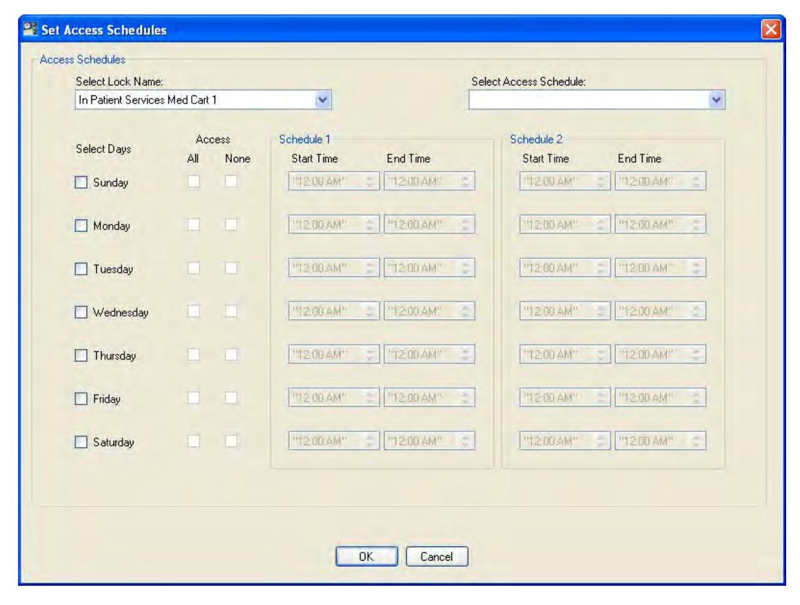Image resolution: width=800 pixels, height=605 pixels.
Task: Click the Cancel button
Action: (437, 556)
